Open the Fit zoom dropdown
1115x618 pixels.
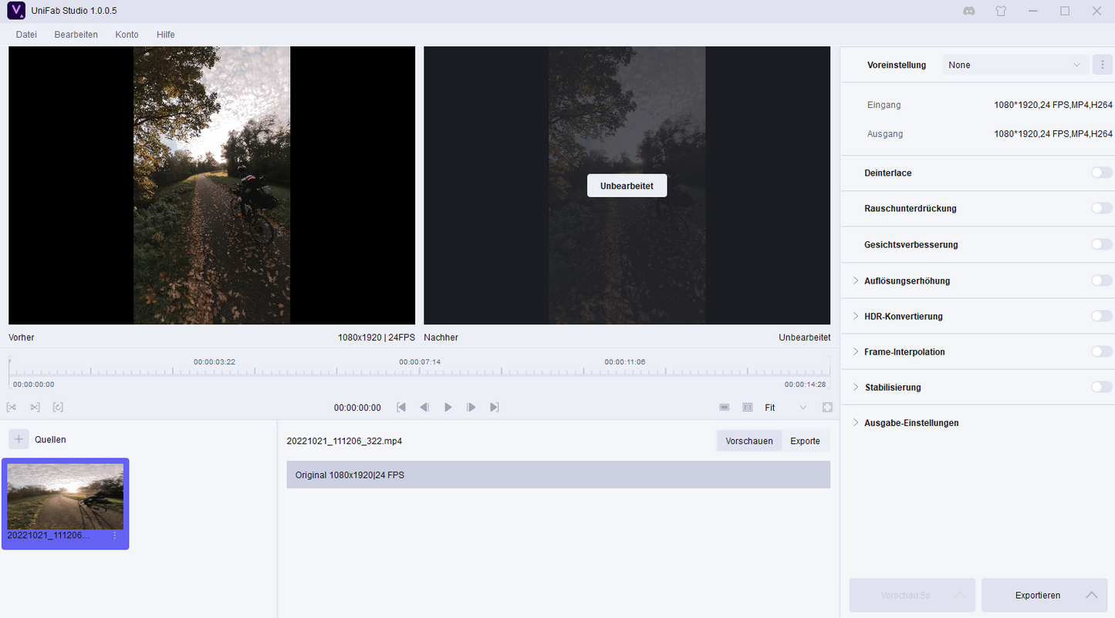(785, 407)
